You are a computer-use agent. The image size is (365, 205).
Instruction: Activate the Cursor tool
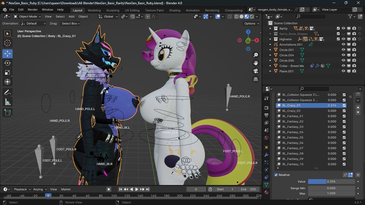pyautogui.click(x=7, y=43)
